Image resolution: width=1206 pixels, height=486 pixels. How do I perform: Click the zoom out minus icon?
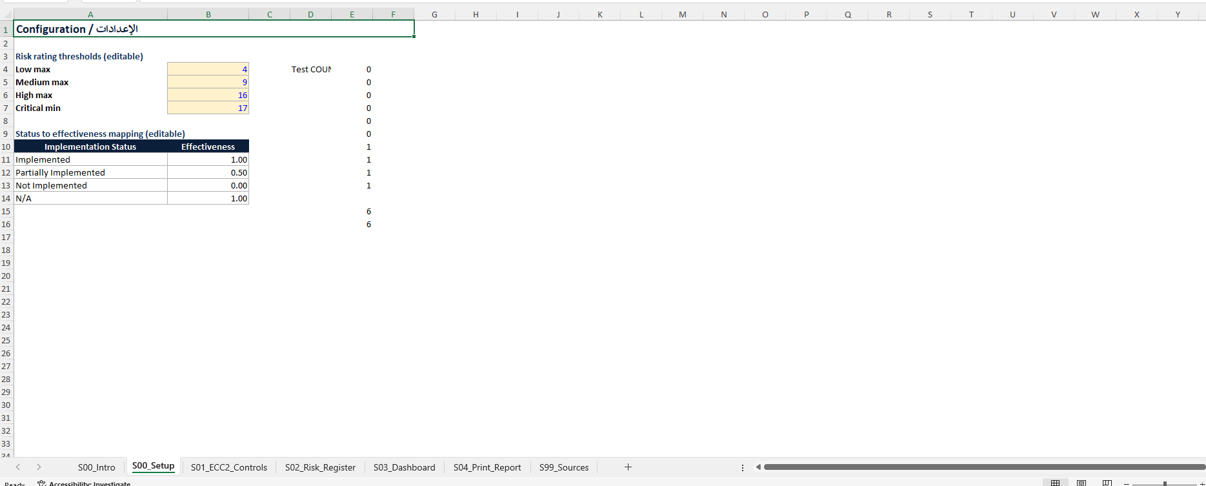[x=1127, y=483]
